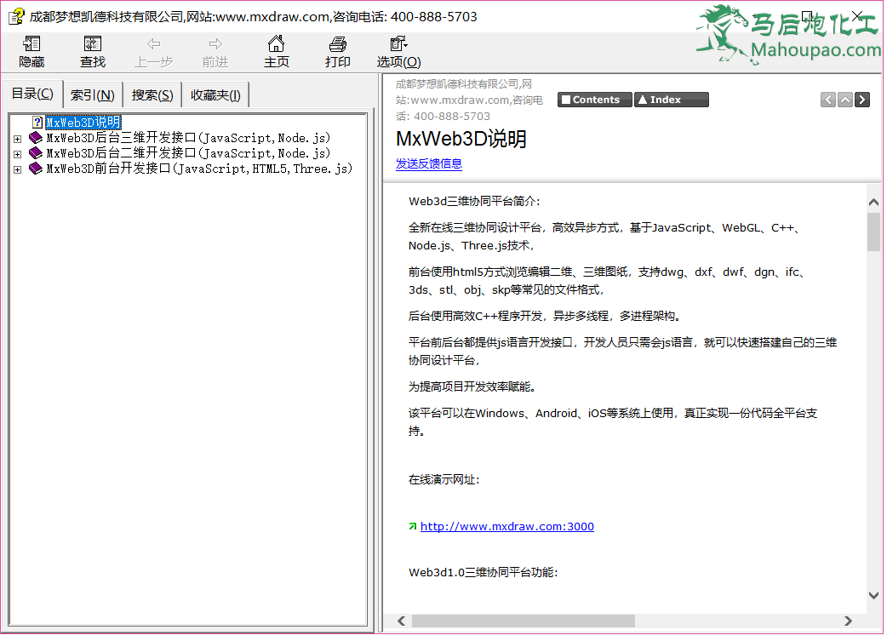Expand MxWeb3D后台二维开发接口 tree node

click(x=17, y=154)
